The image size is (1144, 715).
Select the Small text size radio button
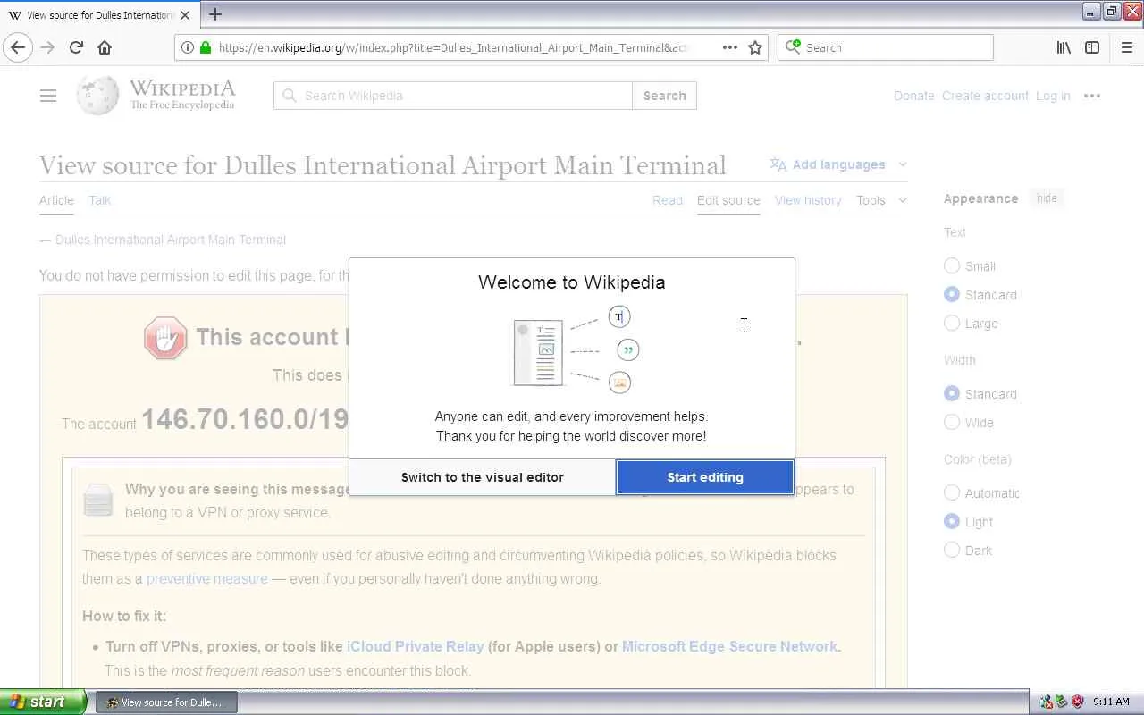[952, 265]
